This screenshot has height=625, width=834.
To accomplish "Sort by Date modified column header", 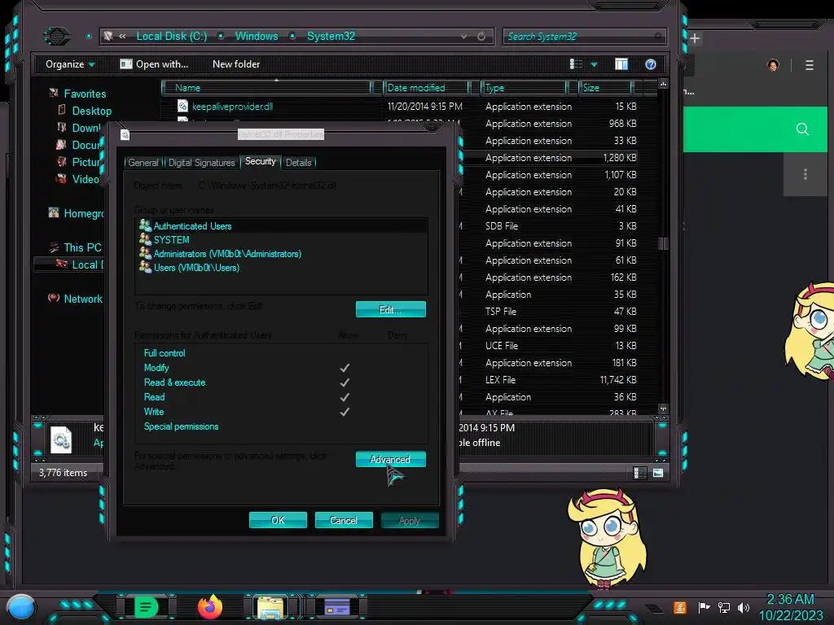I will 425,88.
